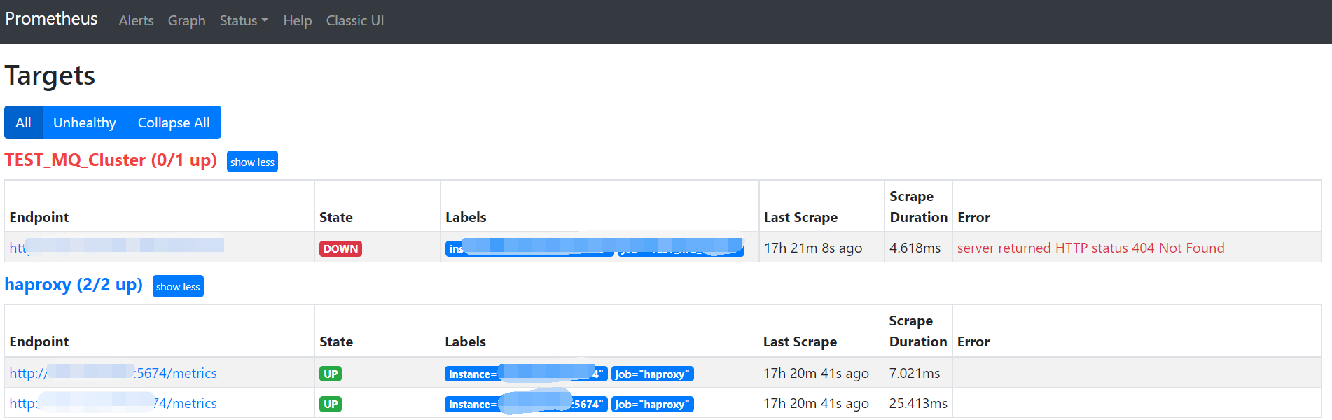Click the DOWN state badge
The image size is (1332, 420).
340,248
